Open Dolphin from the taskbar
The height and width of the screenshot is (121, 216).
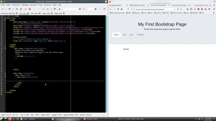[28, 119]
